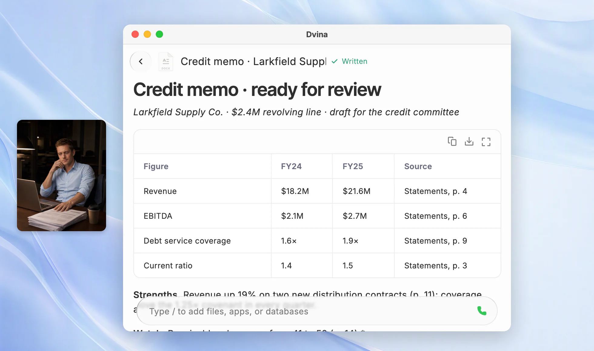
Task: Close the Dvina window
Action: pos(135,34)
